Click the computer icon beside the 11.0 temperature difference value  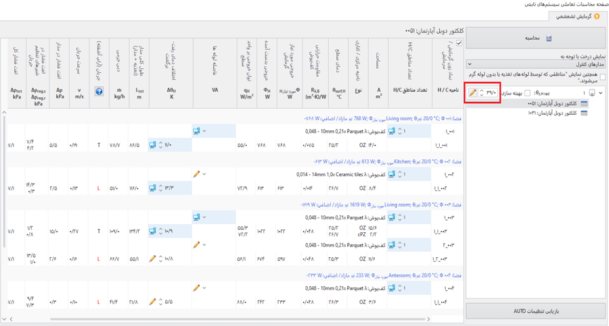tap(153, 145)
